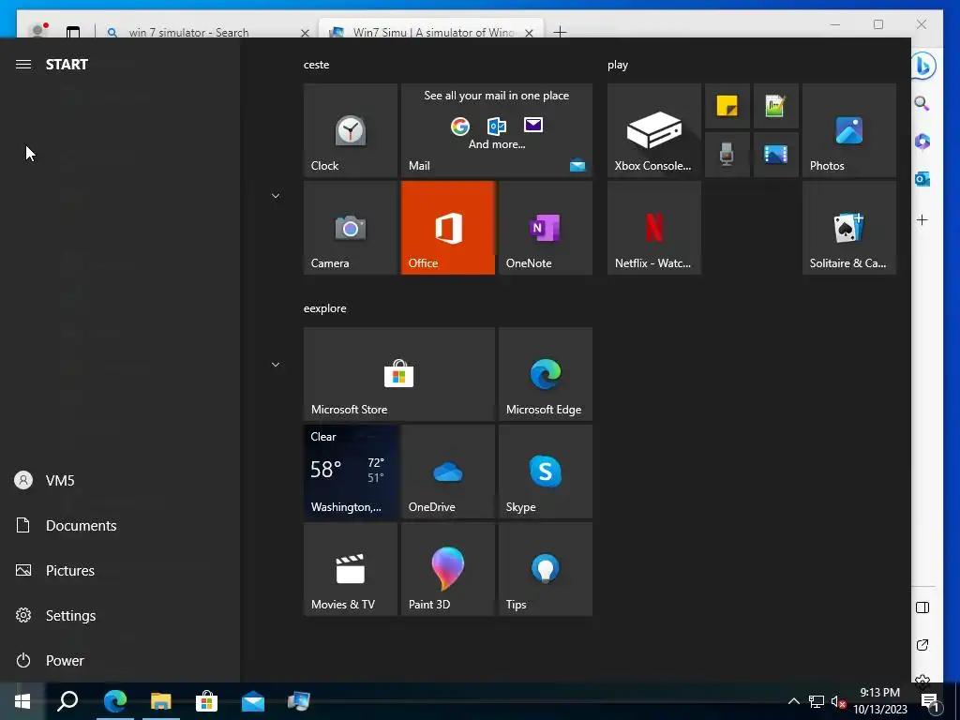Open the orange Office tile
960x720 pixels.
tap(447, 228)
